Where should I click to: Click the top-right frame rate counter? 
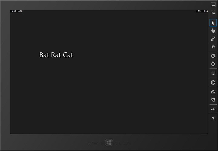pyautogui.click(x=203, y=11)
